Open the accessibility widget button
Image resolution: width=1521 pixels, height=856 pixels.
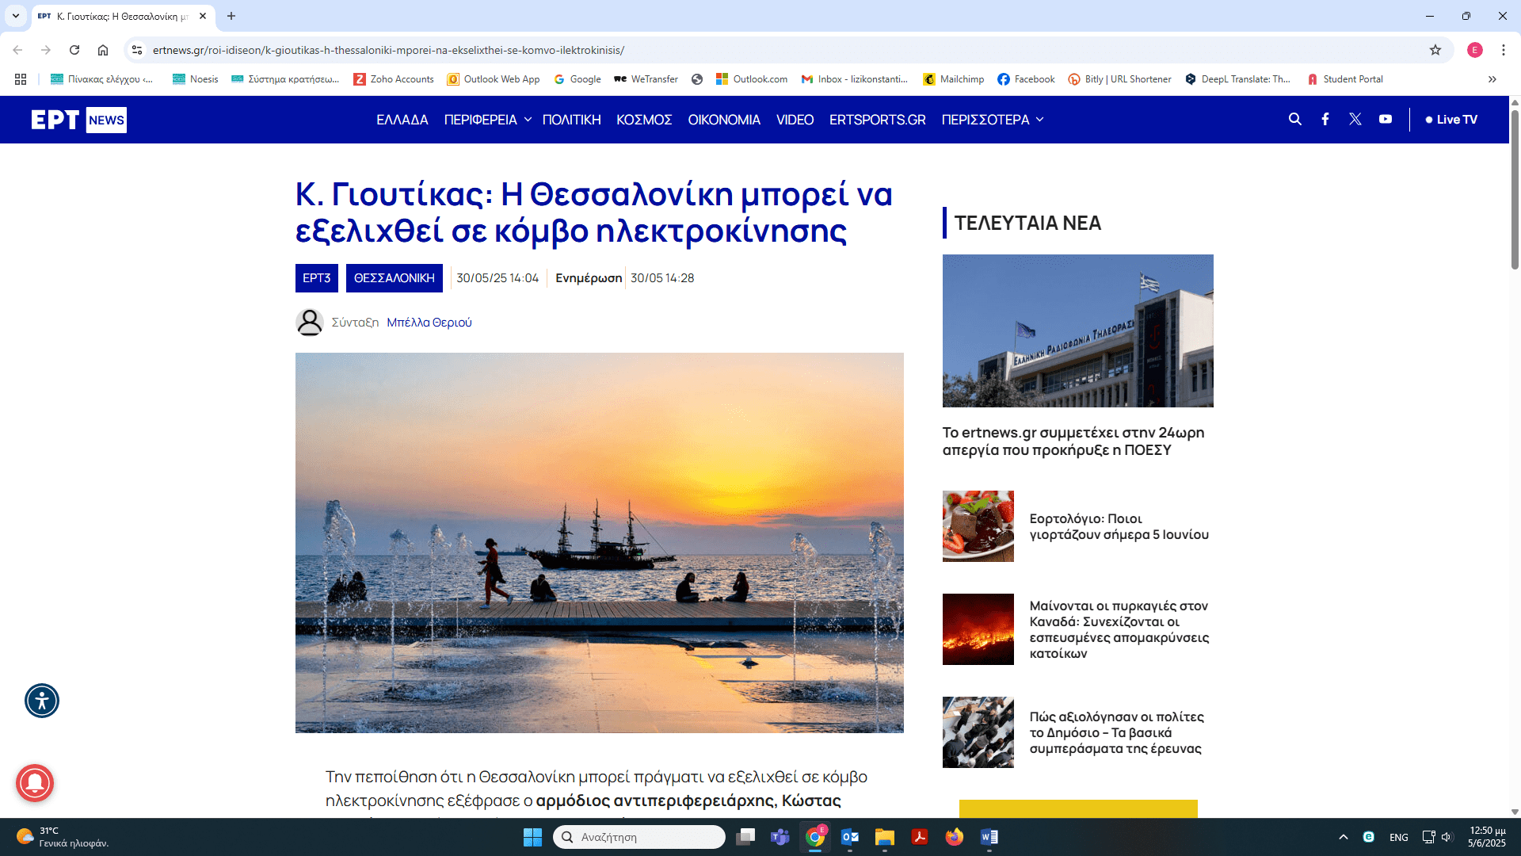tap(42, 701)
